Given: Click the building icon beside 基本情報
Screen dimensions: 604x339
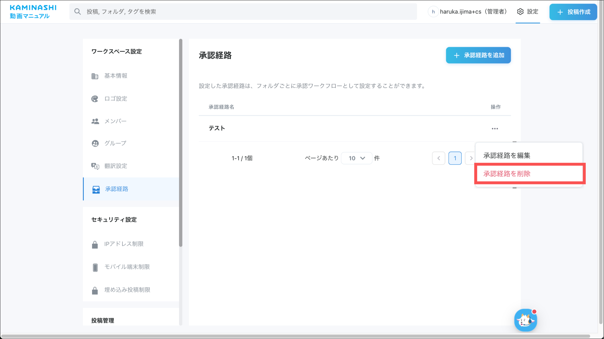Looking at the screenshot, I should click(95, 76).
